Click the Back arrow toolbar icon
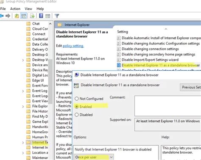The height and width of the screenshot is (160, 201). point(2,16)
